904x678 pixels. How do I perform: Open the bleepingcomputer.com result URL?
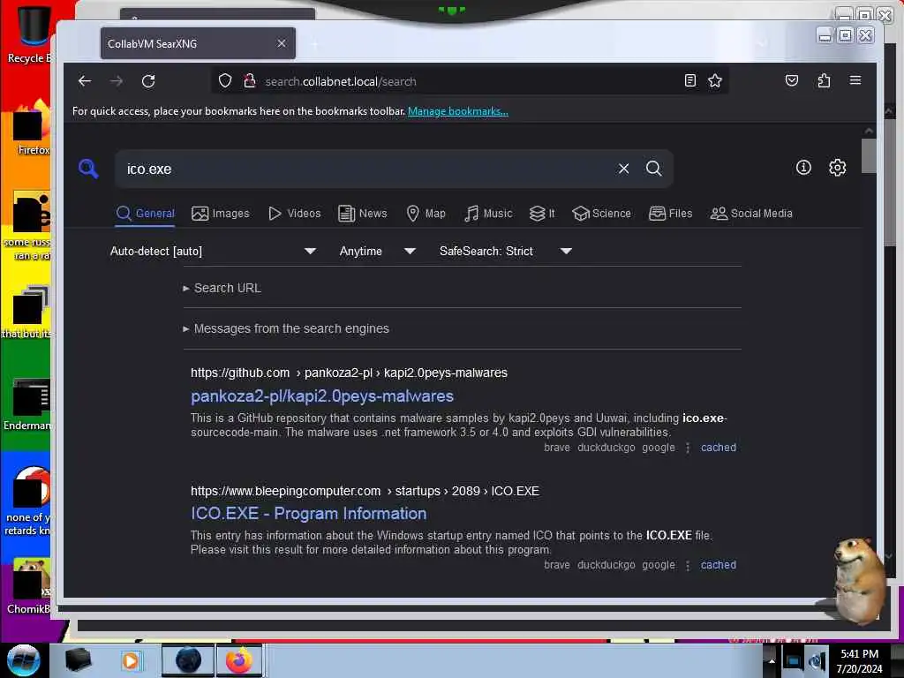(x=365, y=491)
